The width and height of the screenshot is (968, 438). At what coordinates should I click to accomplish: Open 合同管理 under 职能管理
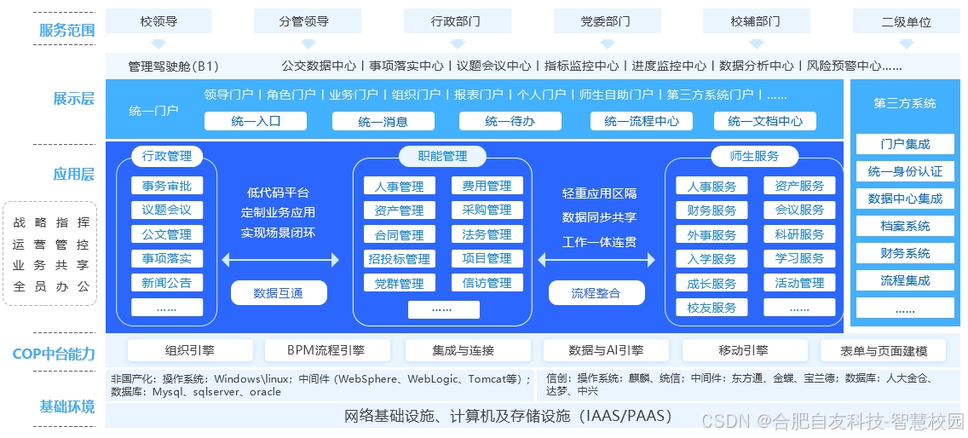(399, 234)
